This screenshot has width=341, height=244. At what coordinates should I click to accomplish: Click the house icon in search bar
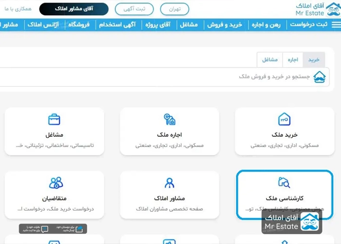click(319, 77)
